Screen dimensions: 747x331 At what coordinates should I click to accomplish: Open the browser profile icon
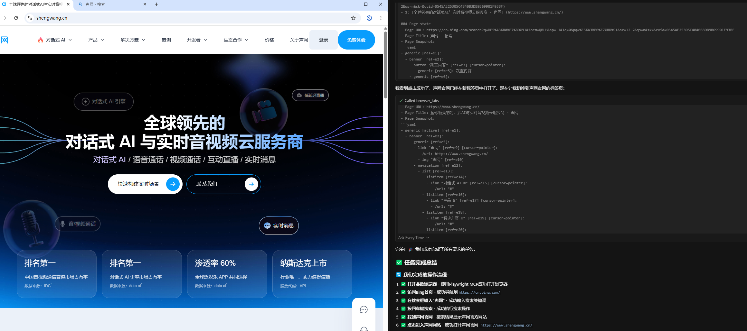[x=369, y=18]
